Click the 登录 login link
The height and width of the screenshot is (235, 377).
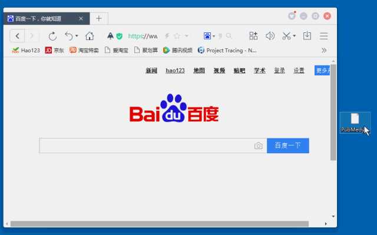point(279,71)
